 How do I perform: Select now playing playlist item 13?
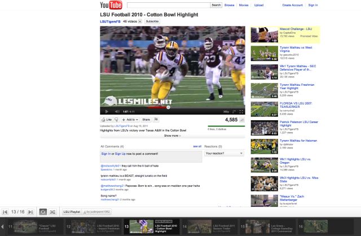(152, 226)
